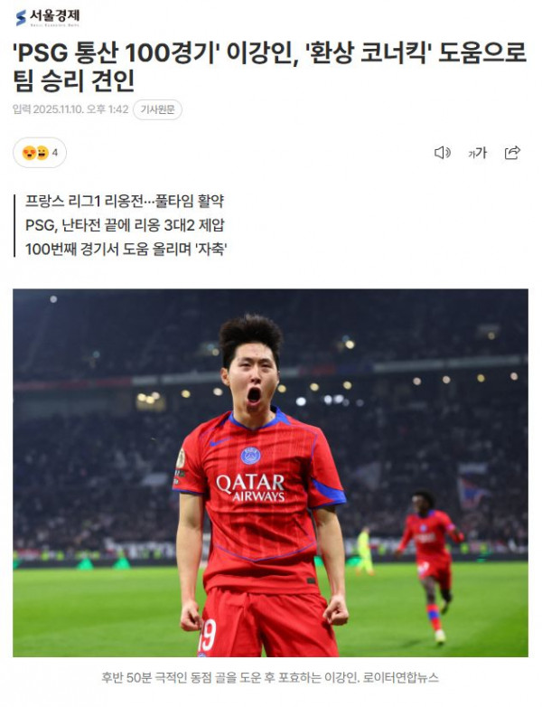Click the reaction count number 4

coord(55,153)
